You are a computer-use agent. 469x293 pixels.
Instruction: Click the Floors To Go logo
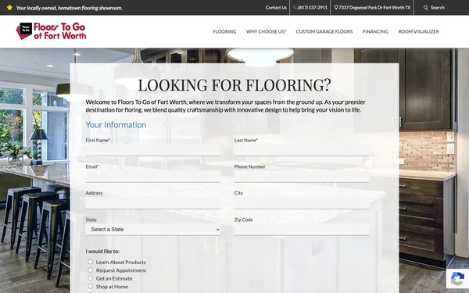(51, 31)
